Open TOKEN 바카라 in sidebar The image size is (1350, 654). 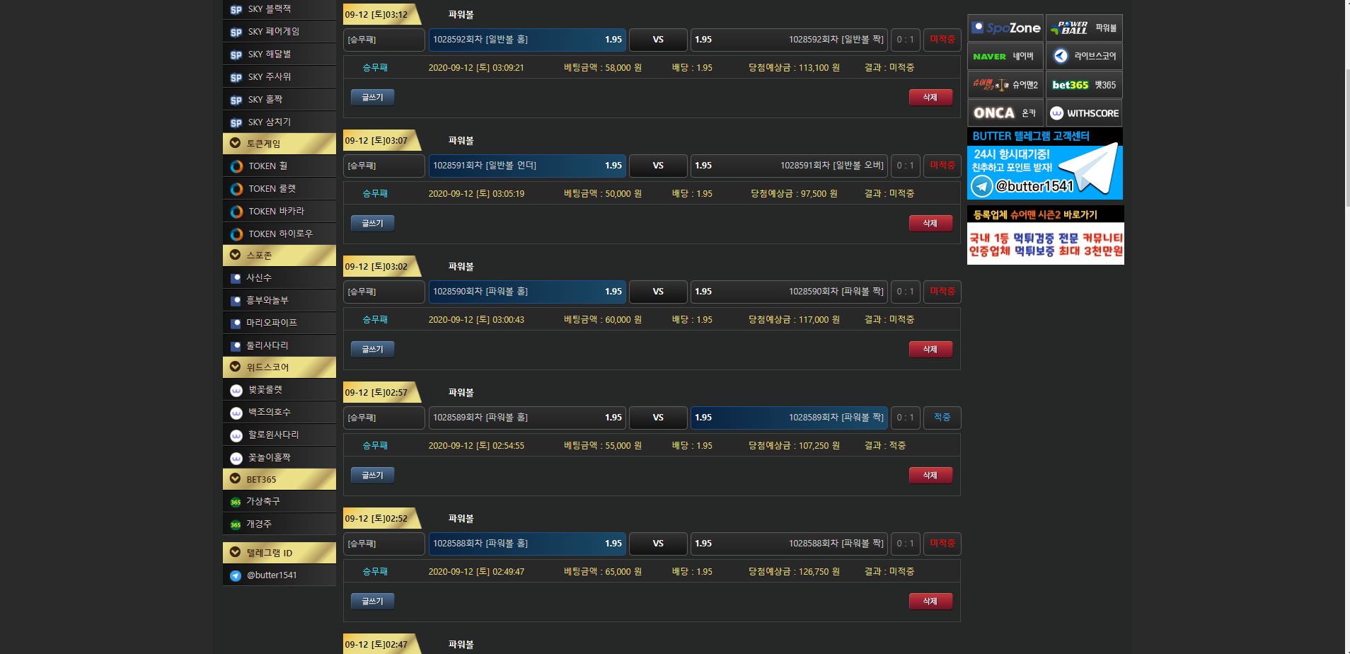tap(276, 211)
